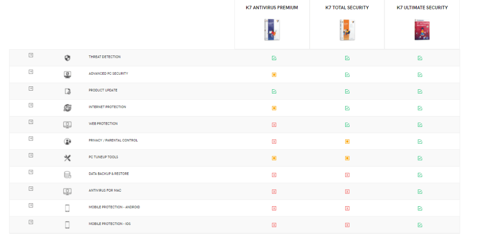Image resolution: width=481 pixels, height=240 pixels.
Task: Open the Mobile Protection - iOS label
Action: (109, 224)
